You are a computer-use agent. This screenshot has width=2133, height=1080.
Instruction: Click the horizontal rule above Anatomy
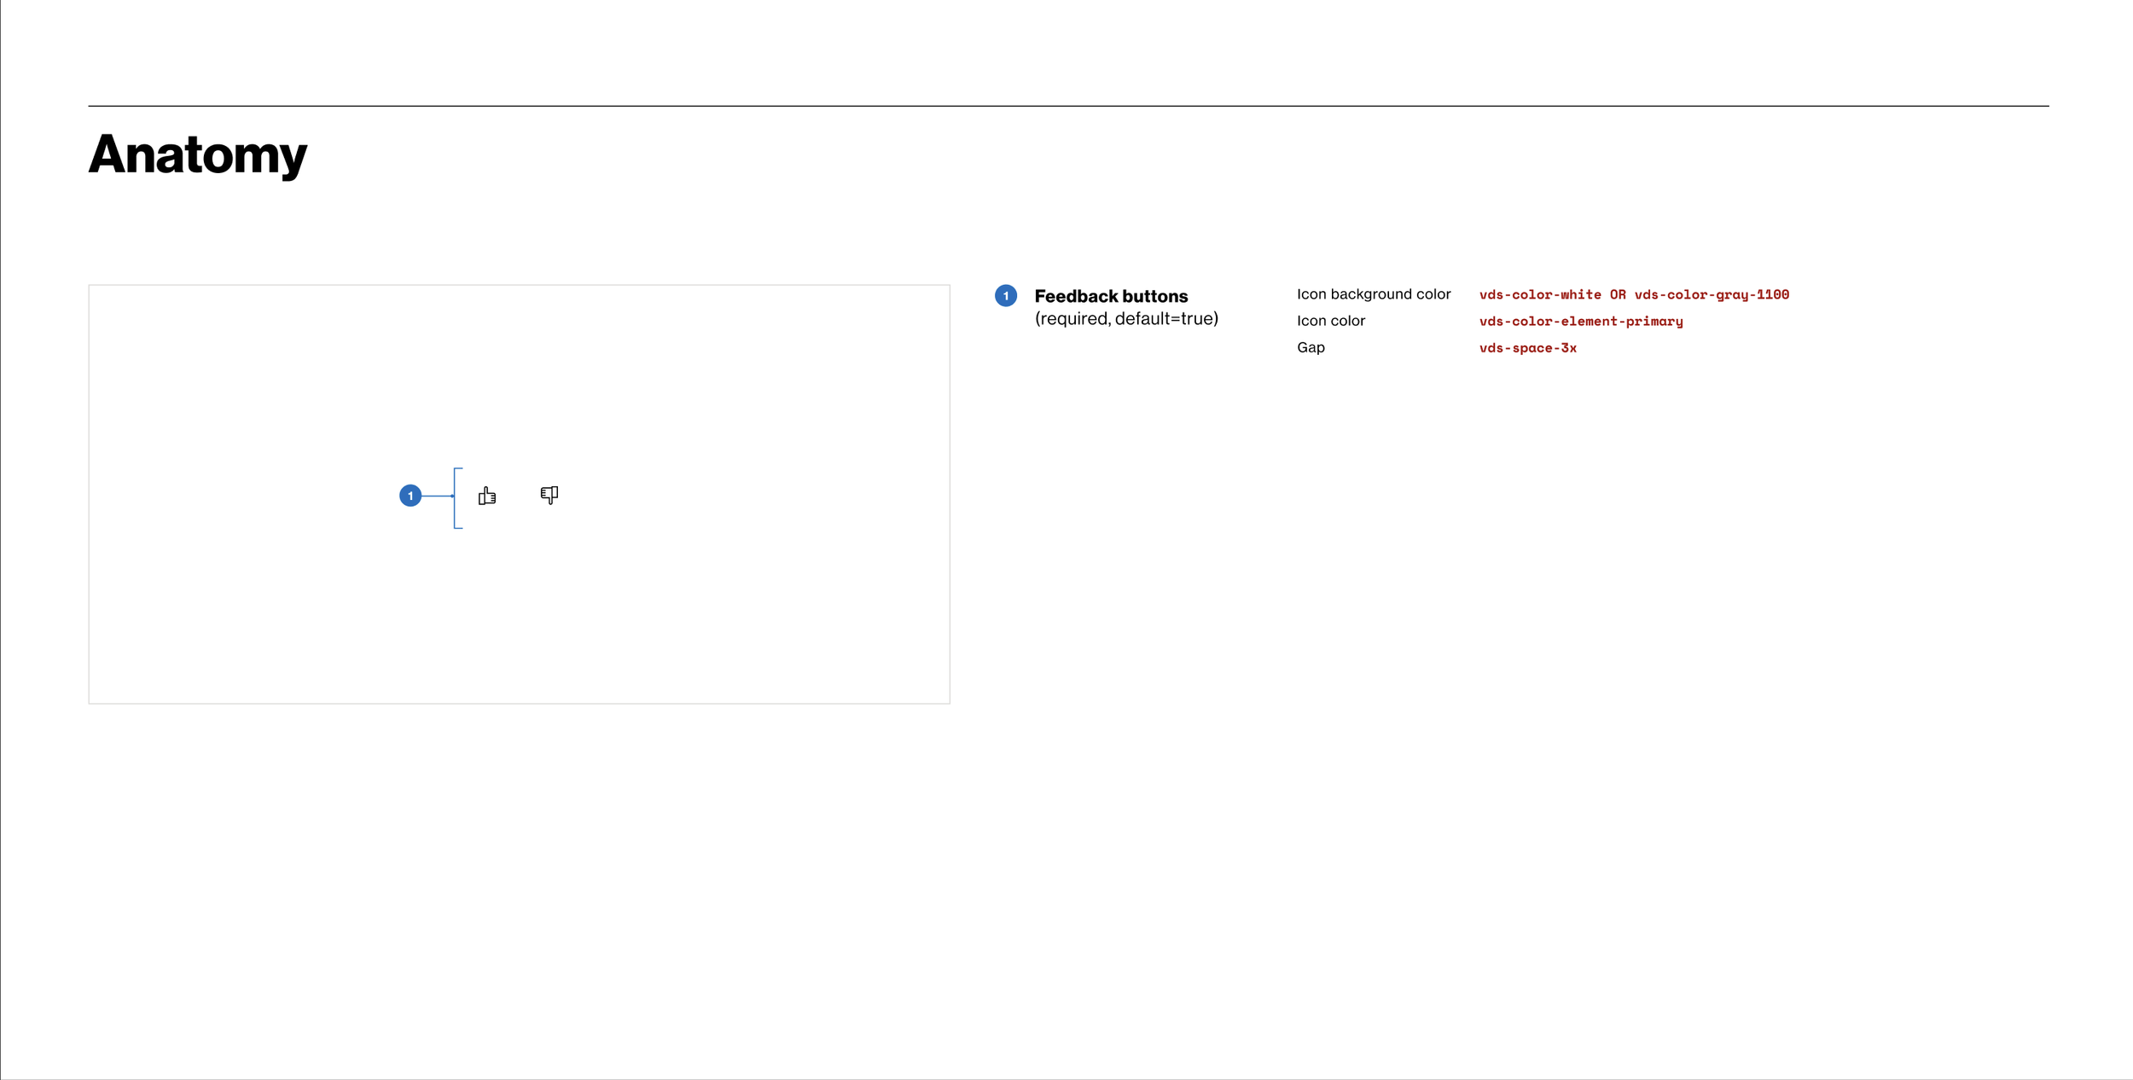(1066, 106)
